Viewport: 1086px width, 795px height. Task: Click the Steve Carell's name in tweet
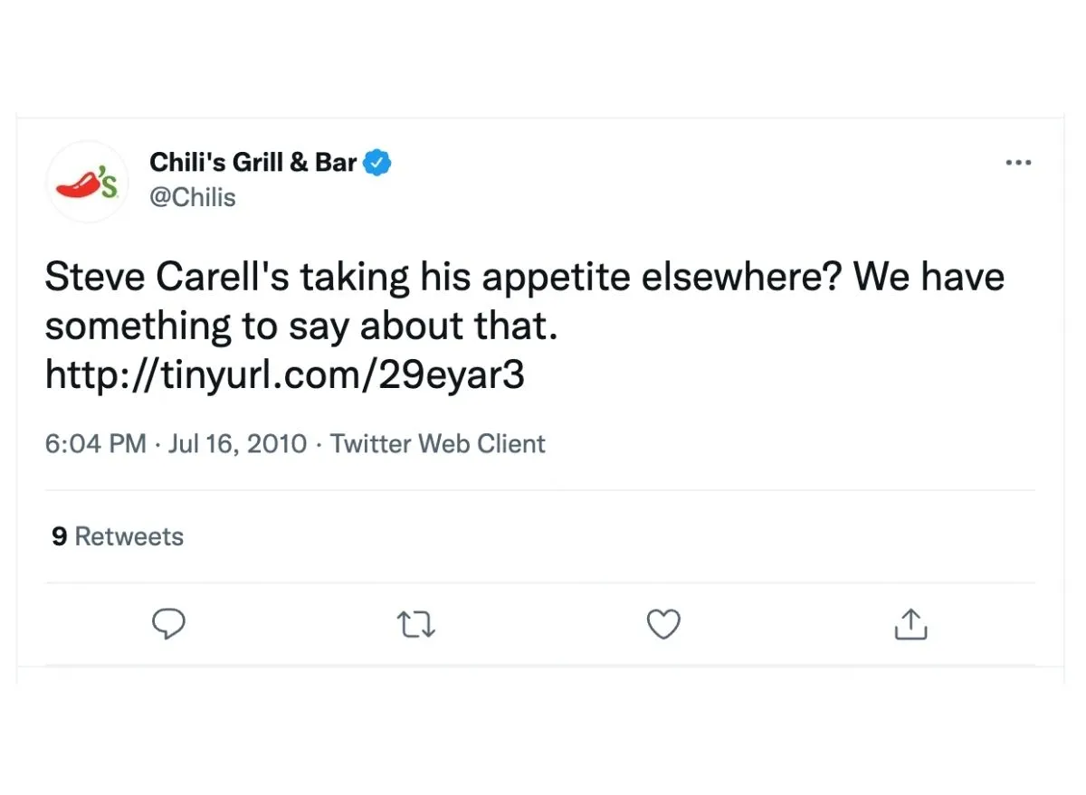pos(168,277)
